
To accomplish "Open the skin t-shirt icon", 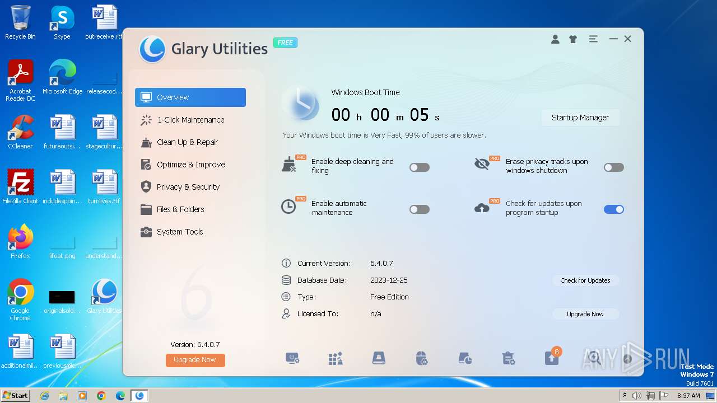I will (572, 39).
